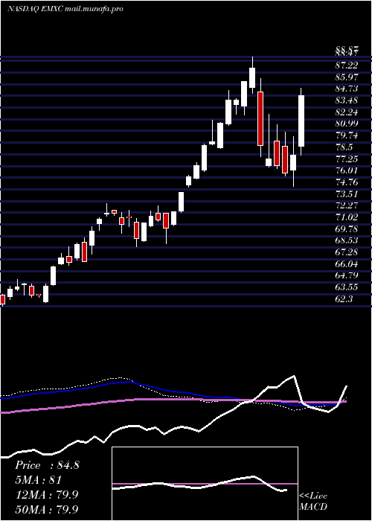Screen dimensions: 372x521
Task: Click the <<Live MACD label
Action: coord(313,502)
